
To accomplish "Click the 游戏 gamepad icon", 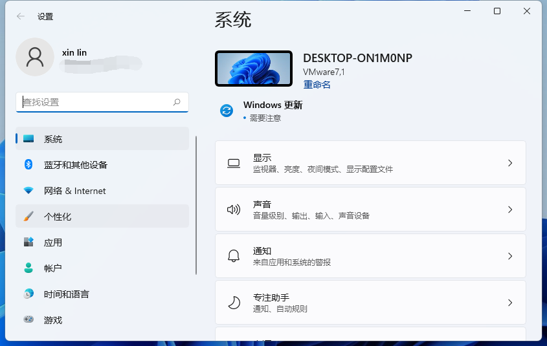I will point(28,319).
